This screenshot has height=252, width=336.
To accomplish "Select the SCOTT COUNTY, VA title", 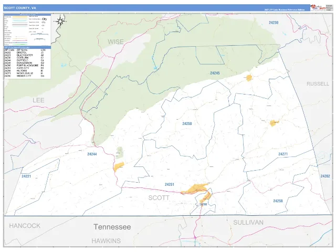I will (x=20, y=8).
